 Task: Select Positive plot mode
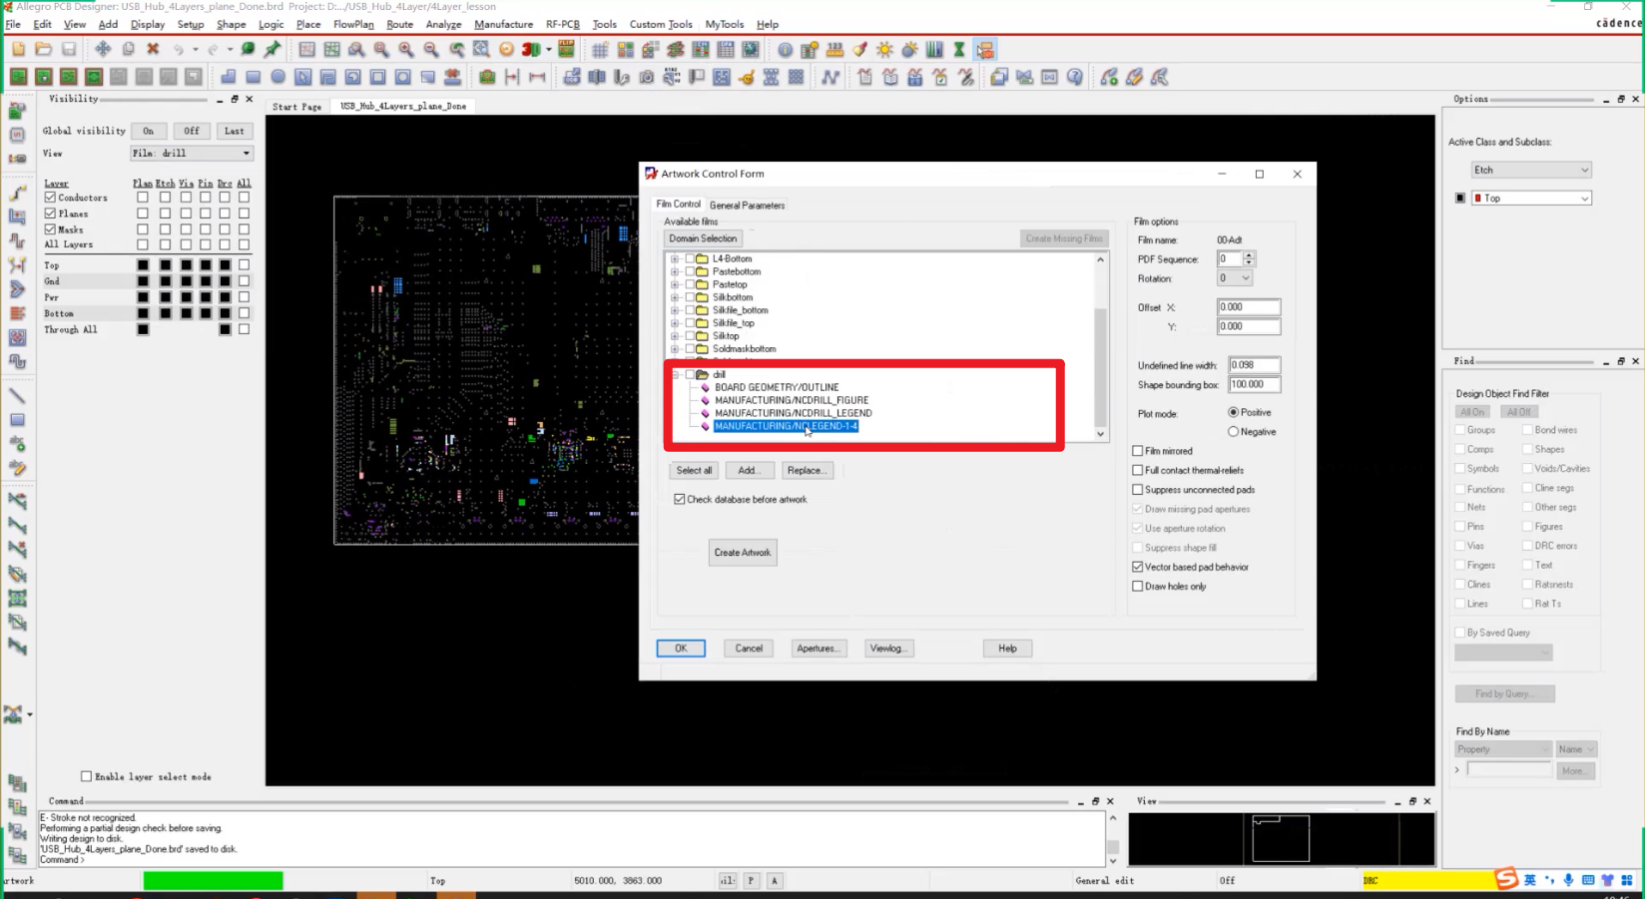click(x=1234, y=412)
